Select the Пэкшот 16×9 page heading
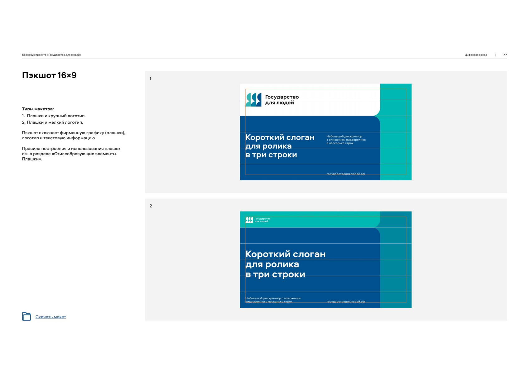The image size is (529, 374). 49,75
